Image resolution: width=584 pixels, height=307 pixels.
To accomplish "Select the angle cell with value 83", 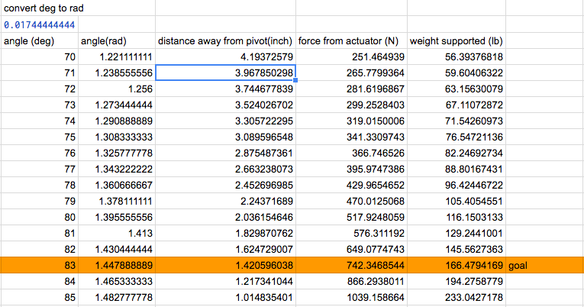I will pos(40,266).
